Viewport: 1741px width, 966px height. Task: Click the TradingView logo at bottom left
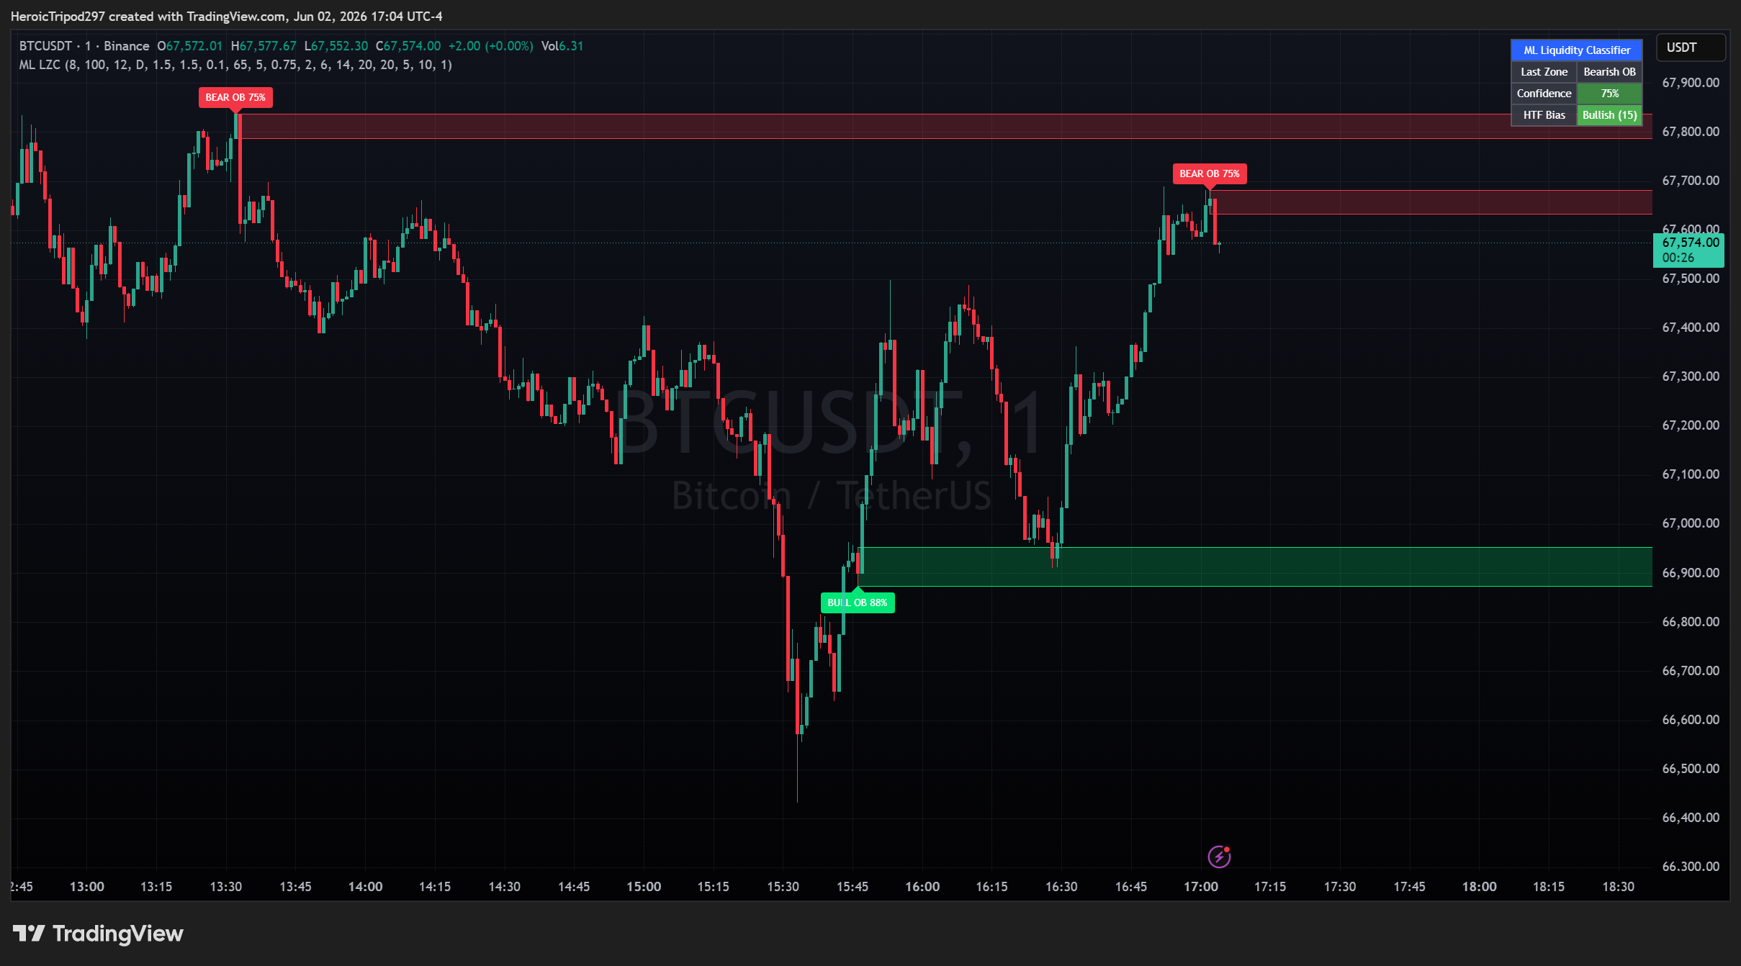coord(98,934)
